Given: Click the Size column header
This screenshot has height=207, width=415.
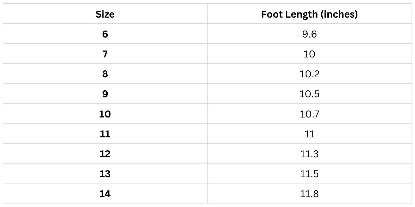Looking at the screenshot, I should tap(105, 14).
